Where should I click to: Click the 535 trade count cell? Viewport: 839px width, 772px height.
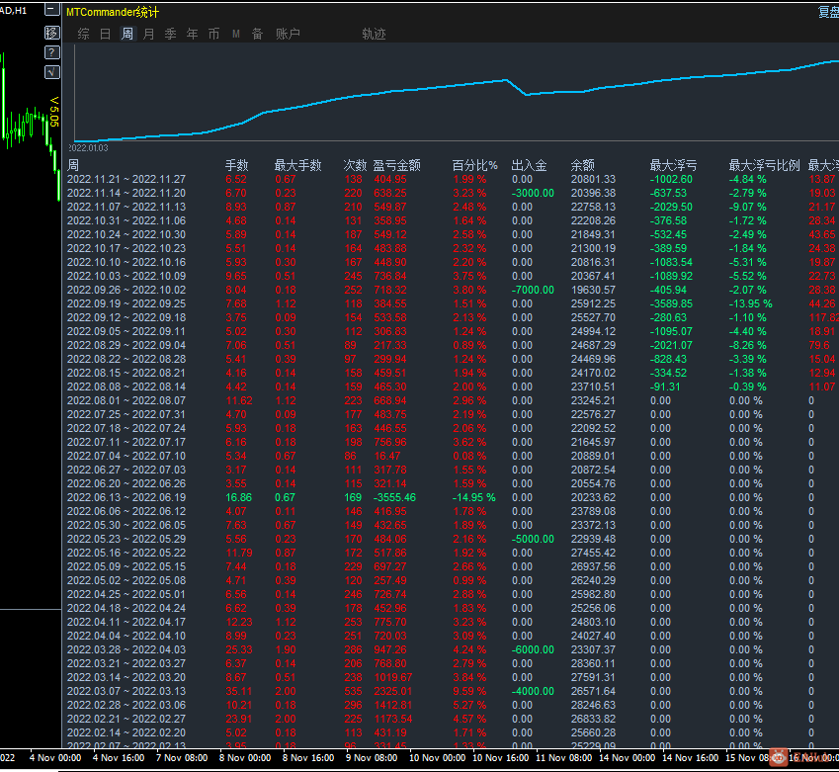[x=353, y=691]
